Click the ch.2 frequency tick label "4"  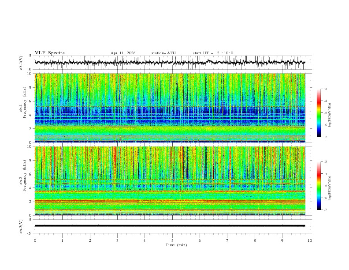pos(31,188)
